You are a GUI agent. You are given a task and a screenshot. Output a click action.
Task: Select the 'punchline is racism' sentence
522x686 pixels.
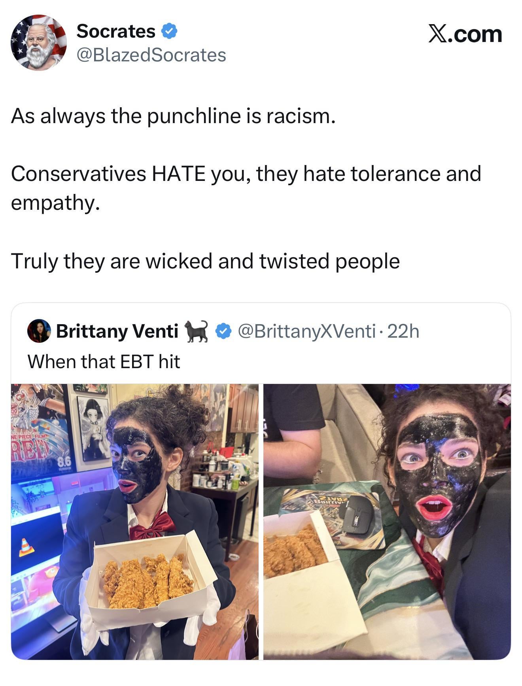(173, 116)
